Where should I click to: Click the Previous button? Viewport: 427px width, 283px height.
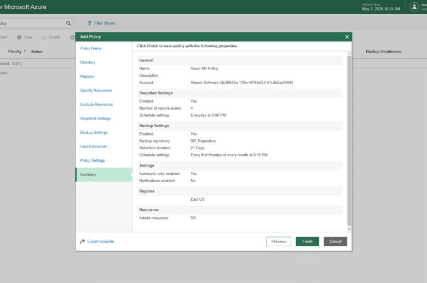tap(279, 241)
